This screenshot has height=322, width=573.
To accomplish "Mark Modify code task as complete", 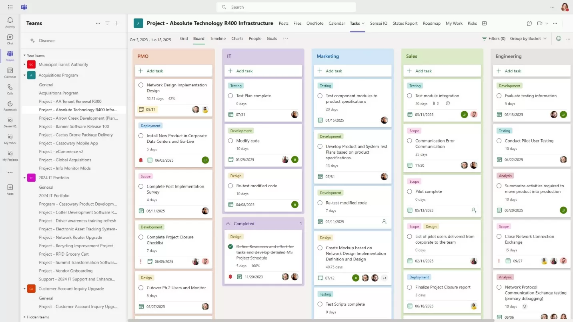I will point(230,141).
